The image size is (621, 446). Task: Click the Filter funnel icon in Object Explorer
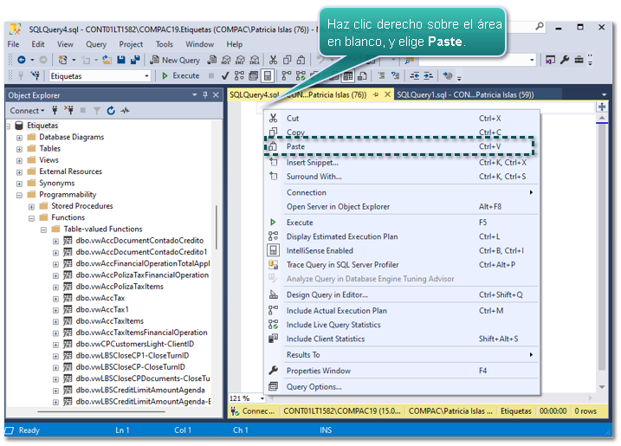(x=97, y=111)
